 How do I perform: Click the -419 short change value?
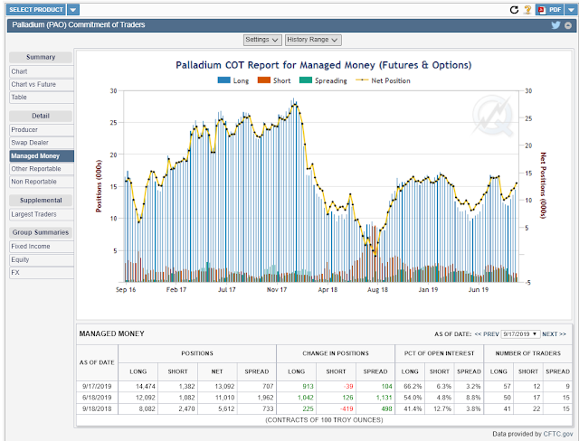(346, 408)
